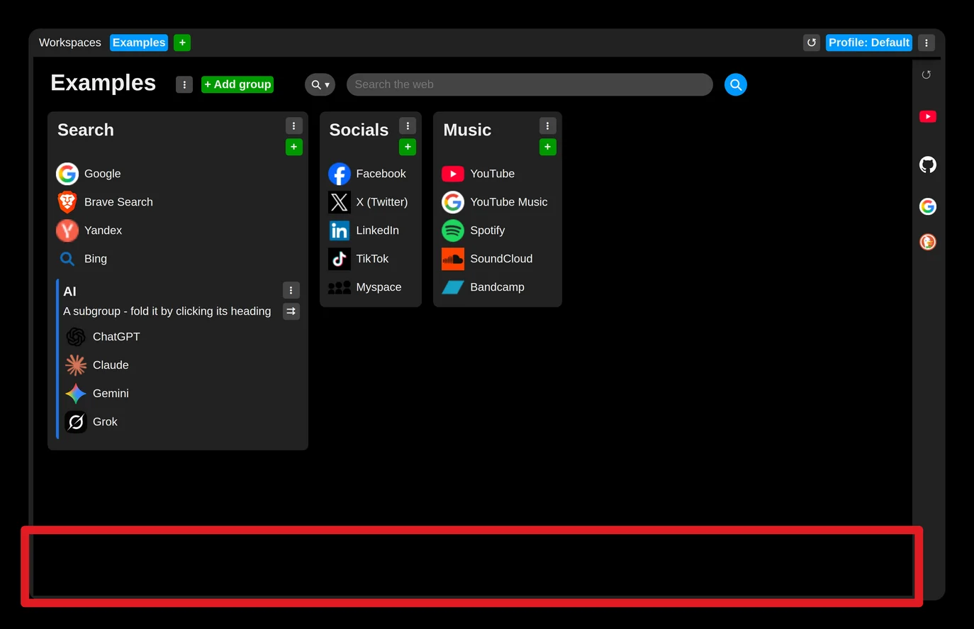Open the SoundCloud icon
Viewport: 974px width, 629px height.
453,259
